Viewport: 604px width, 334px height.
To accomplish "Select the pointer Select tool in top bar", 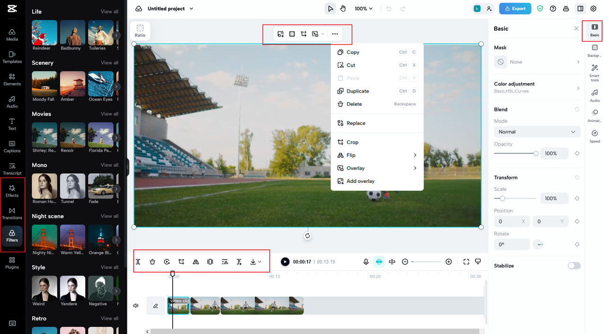I will (330, 9).
